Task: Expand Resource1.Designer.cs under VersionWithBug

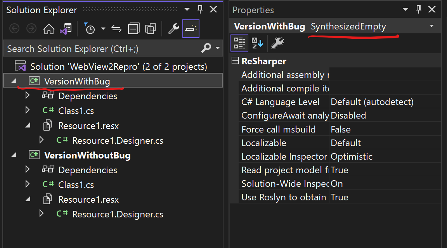Action: [x=42, y=140]
